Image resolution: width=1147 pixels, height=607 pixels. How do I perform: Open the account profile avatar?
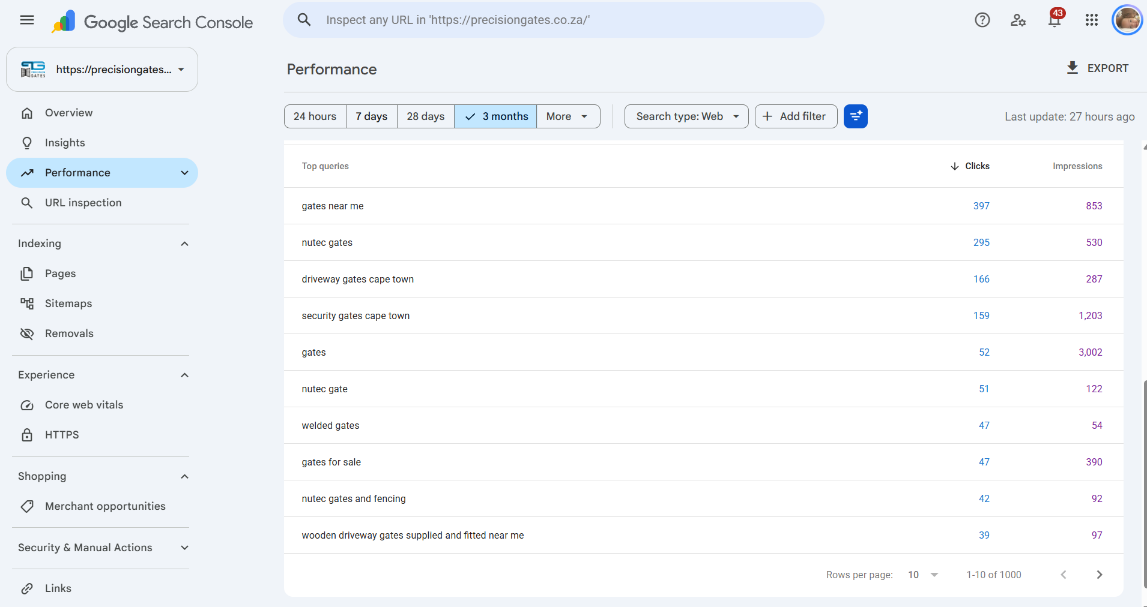click(x=1127, y=20)
